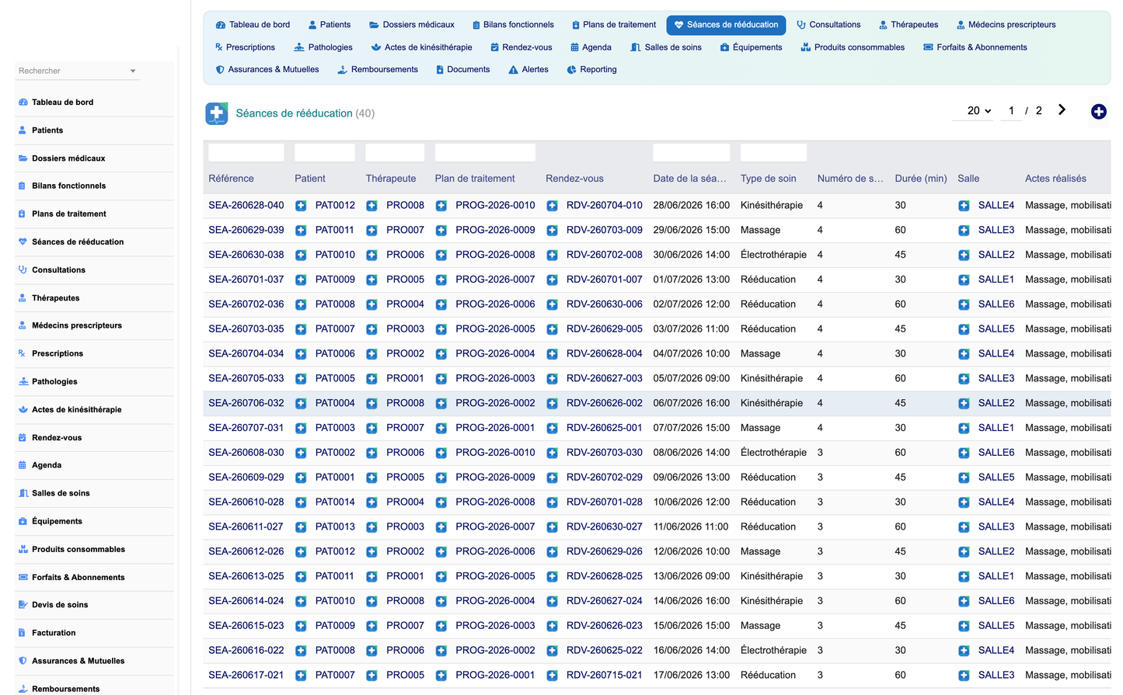Viewport: 1123px width, 695px height.
Task: Click Patients icon in sidebar
Action: 23,130
